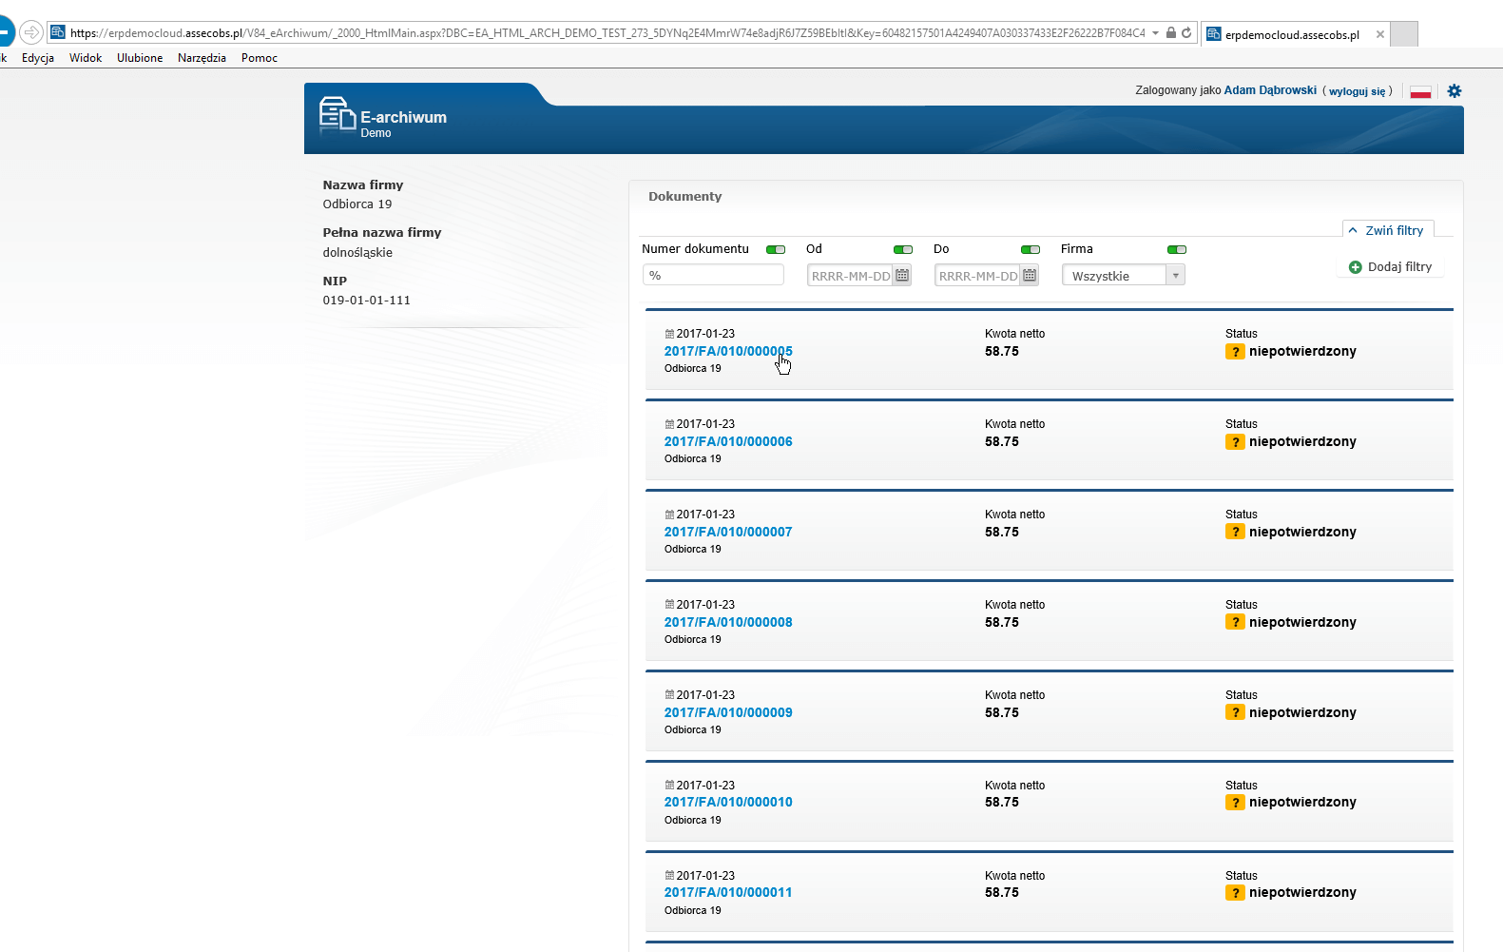Click the NIP value 019-01-01-111
1503x952 pixels.
(x=367, y=301)
